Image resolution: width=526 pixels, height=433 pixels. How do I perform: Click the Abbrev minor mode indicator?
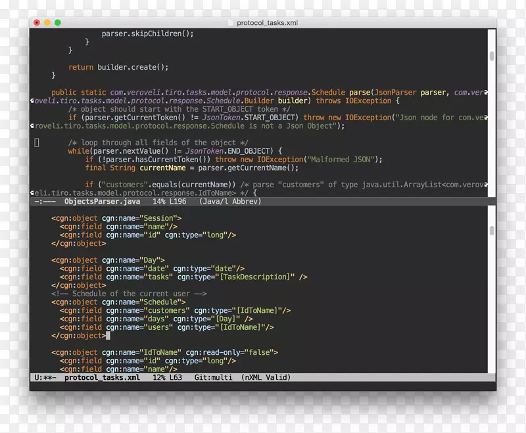point(247,202)
